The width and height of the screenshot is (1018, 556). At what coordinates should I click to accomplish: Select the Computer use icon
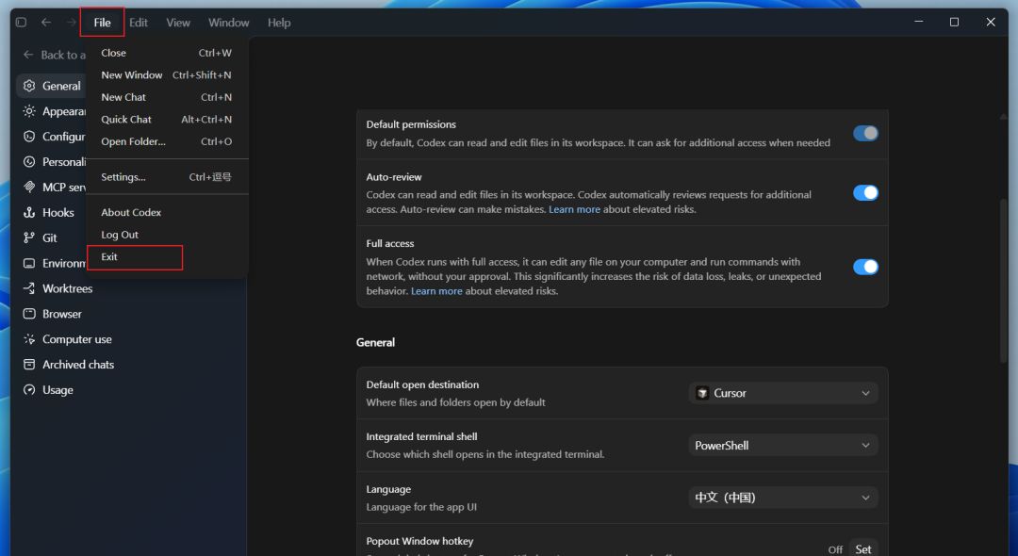point(29,338)
